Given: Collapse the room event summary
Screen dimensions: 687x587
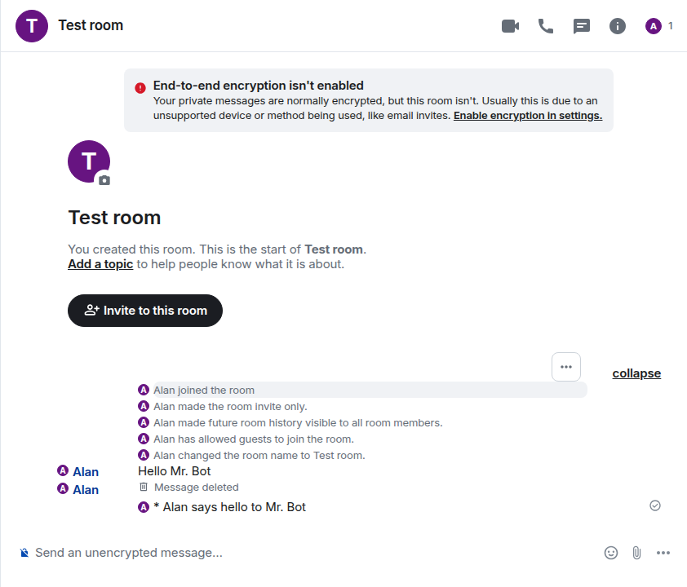Looking at the screenshot, I should (636, 373).
